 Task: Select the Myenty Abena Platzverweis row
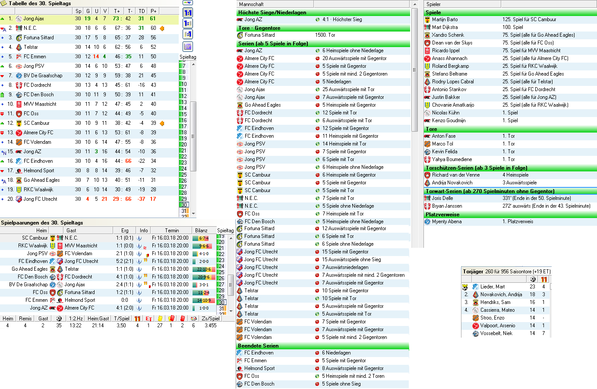pyautogui.click(x=510, y=221)
